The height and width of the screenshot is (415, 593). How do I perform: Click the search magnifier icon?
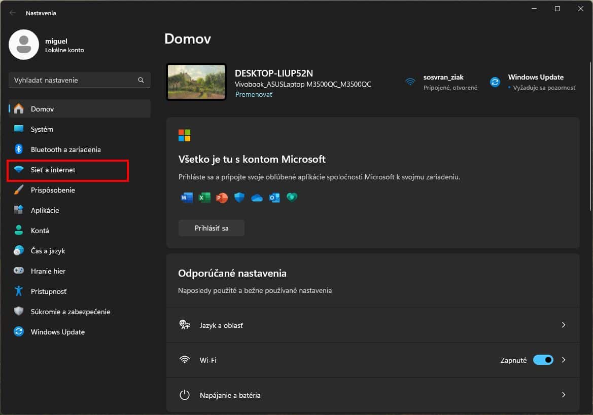point(141,80)
